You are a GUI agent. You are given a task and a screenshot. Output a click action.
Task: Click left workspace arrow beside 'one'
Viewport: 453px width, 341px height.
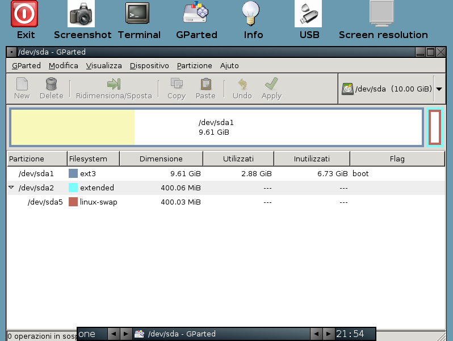[x=114, y=334]
